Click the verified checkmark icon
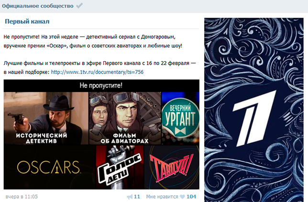 point(79,6)
